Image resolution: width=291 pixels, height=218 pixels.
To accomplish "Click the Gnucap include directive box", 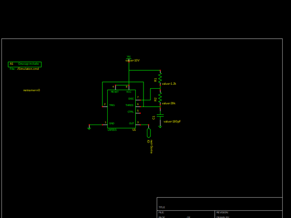I will pyautogui.click(x=25, y=64).
